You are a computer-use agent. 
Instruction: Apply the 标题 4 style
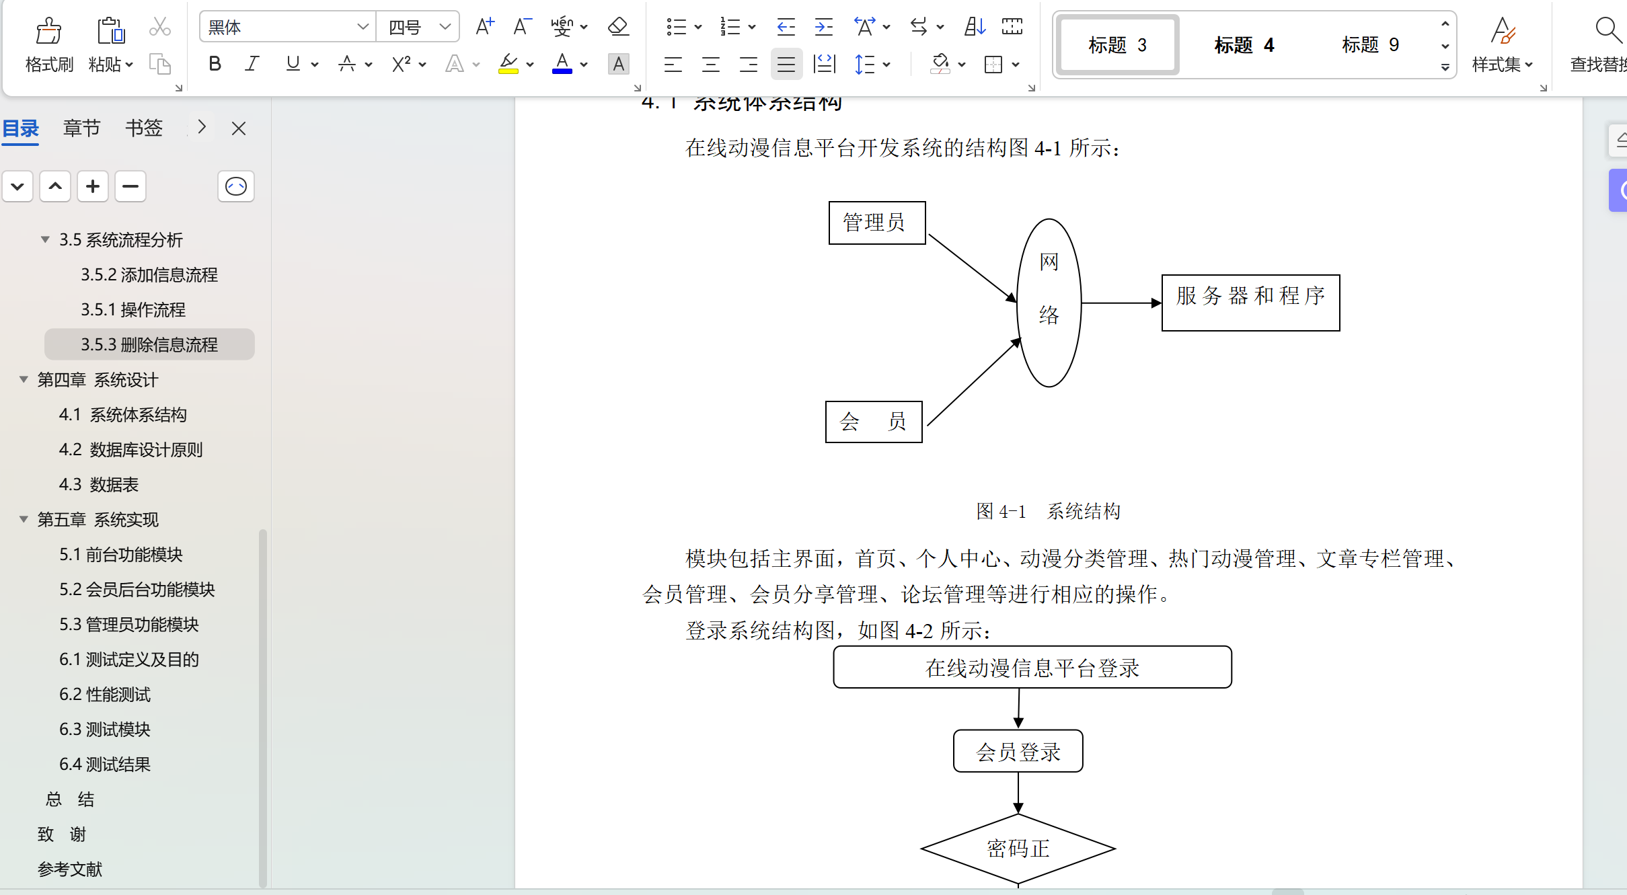point(1244,44)
